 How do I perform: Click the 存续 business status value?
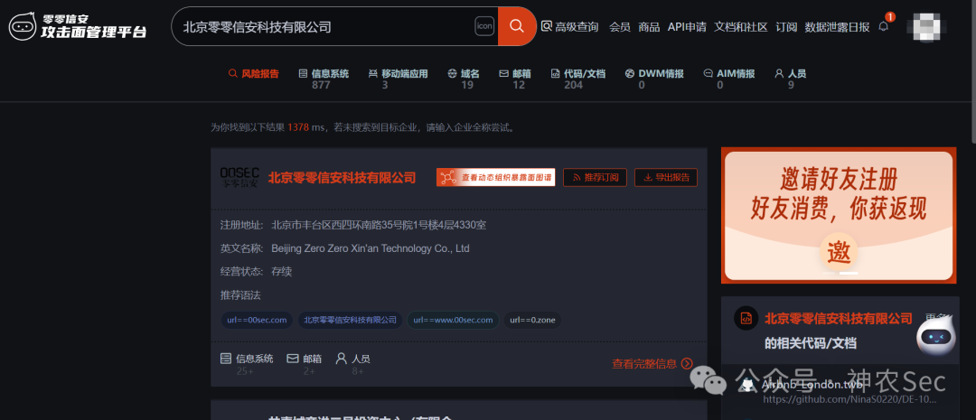click(281, 271)
